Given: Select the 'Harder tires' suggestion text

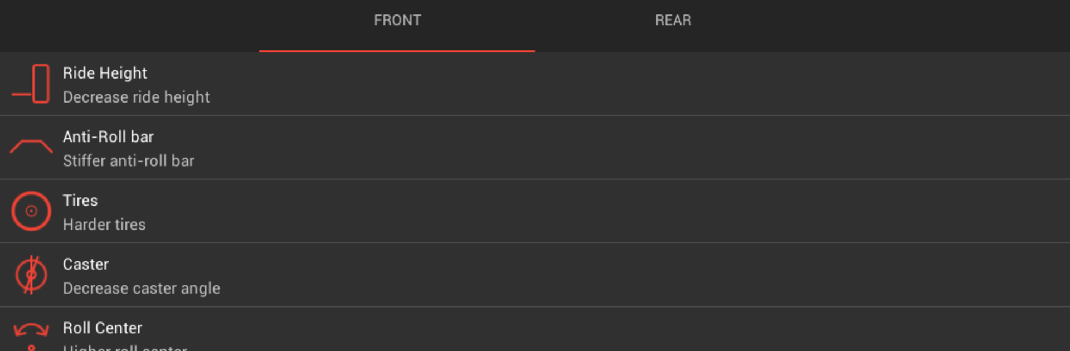Looking at the screenshot, I should click(x=104, y=224).
